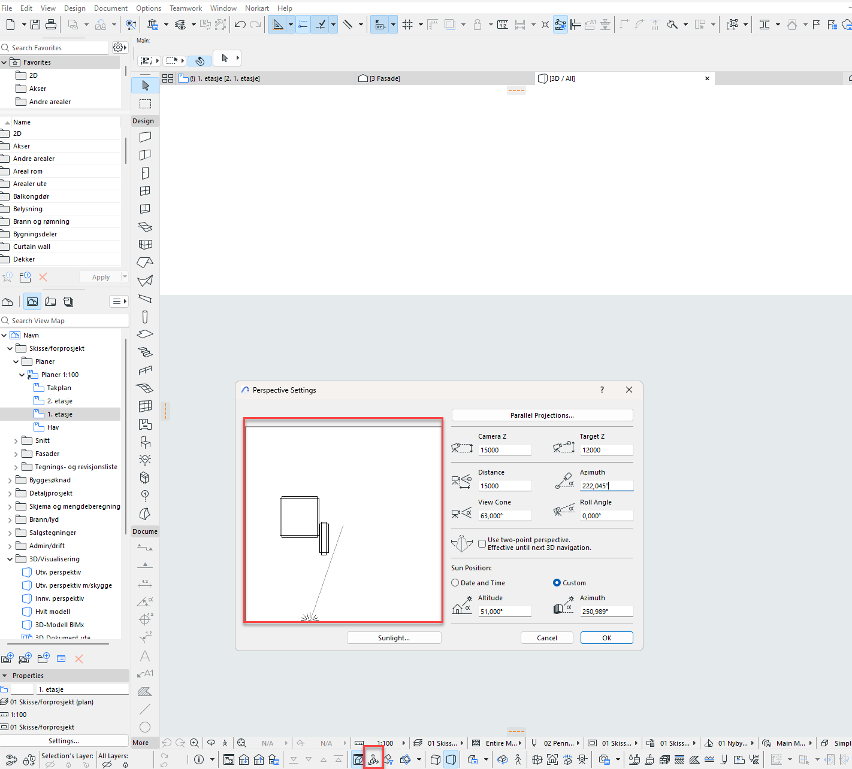The width and height of the screenshot is (852, 769).
Task: Select the Text tool in the toolbox
Action: 145,656
